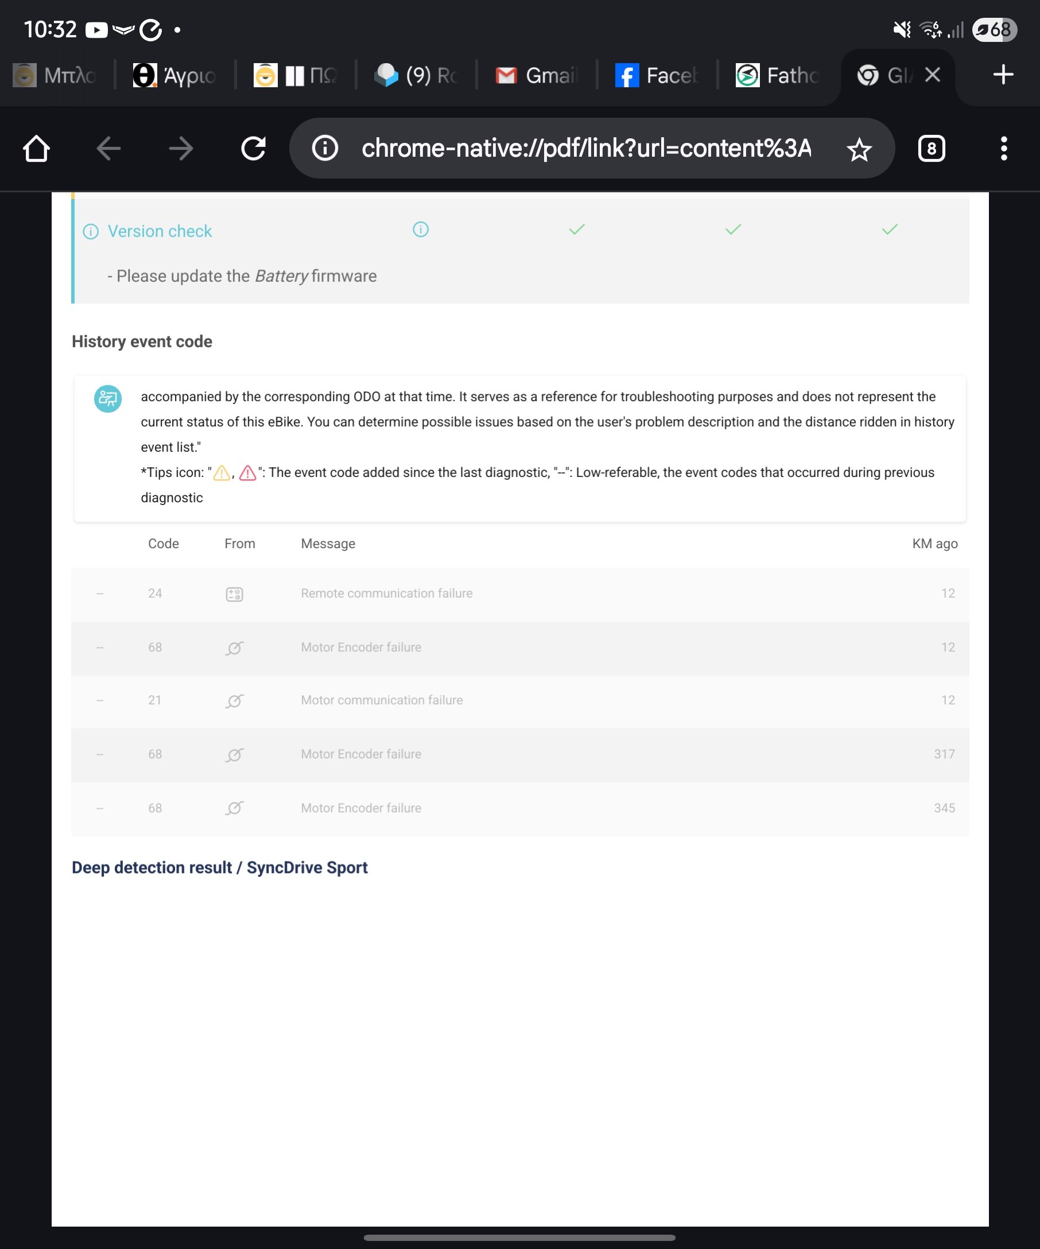
Task: Click the Code column header
Action: [164, 544]
